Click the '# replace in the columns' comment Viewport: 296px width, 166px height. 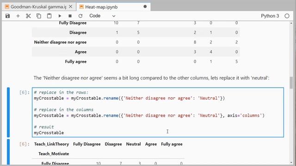coord(64,110)
